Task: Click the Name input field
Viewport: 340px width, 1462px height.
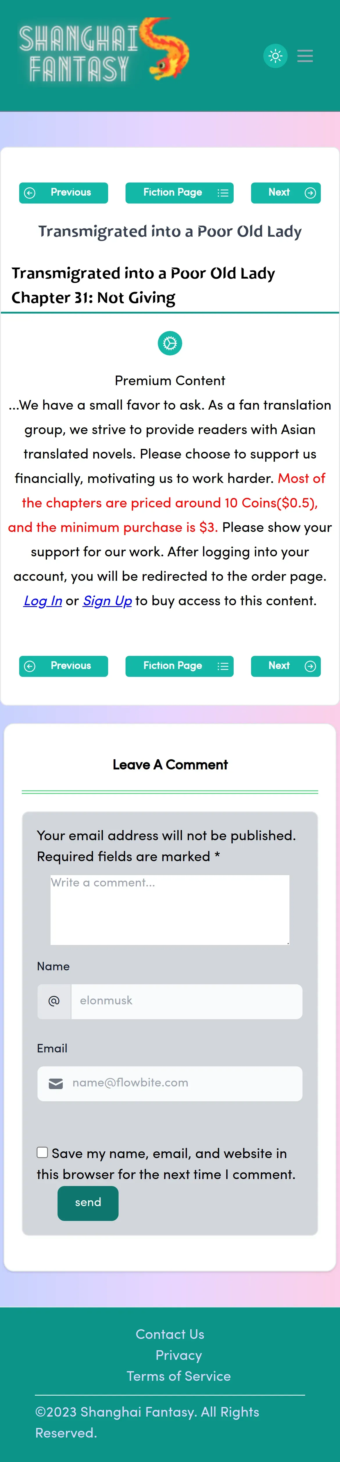Action: click(x=187, y=1001)
